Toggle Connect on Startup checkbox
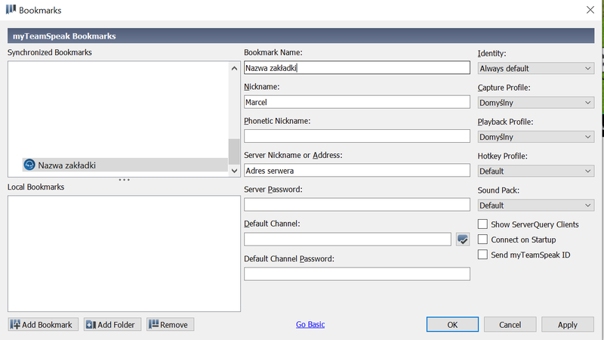 click(482, 239)
